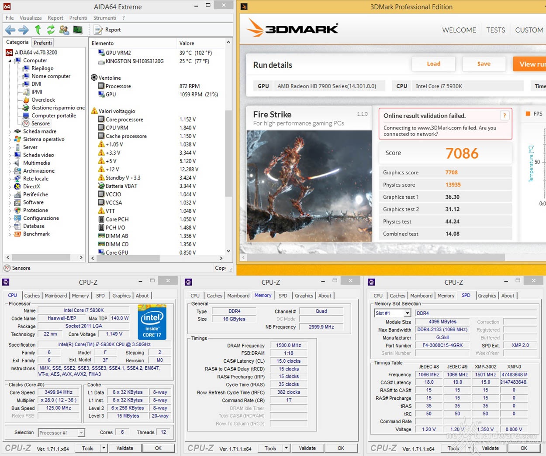The height and width of the screenshot is (456, 546).
Task: Click Tools in the CPU-Z SPD window
Action: pyautogui.click(x=453, y=448)
